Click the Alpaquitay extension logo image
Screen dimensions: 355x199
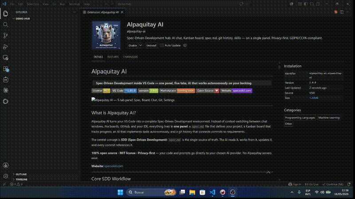[106, 35]
